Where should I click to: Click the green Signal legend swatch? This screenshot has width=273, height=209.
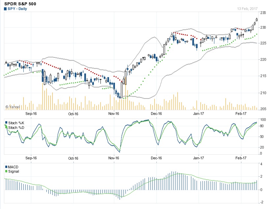point(6,171)
